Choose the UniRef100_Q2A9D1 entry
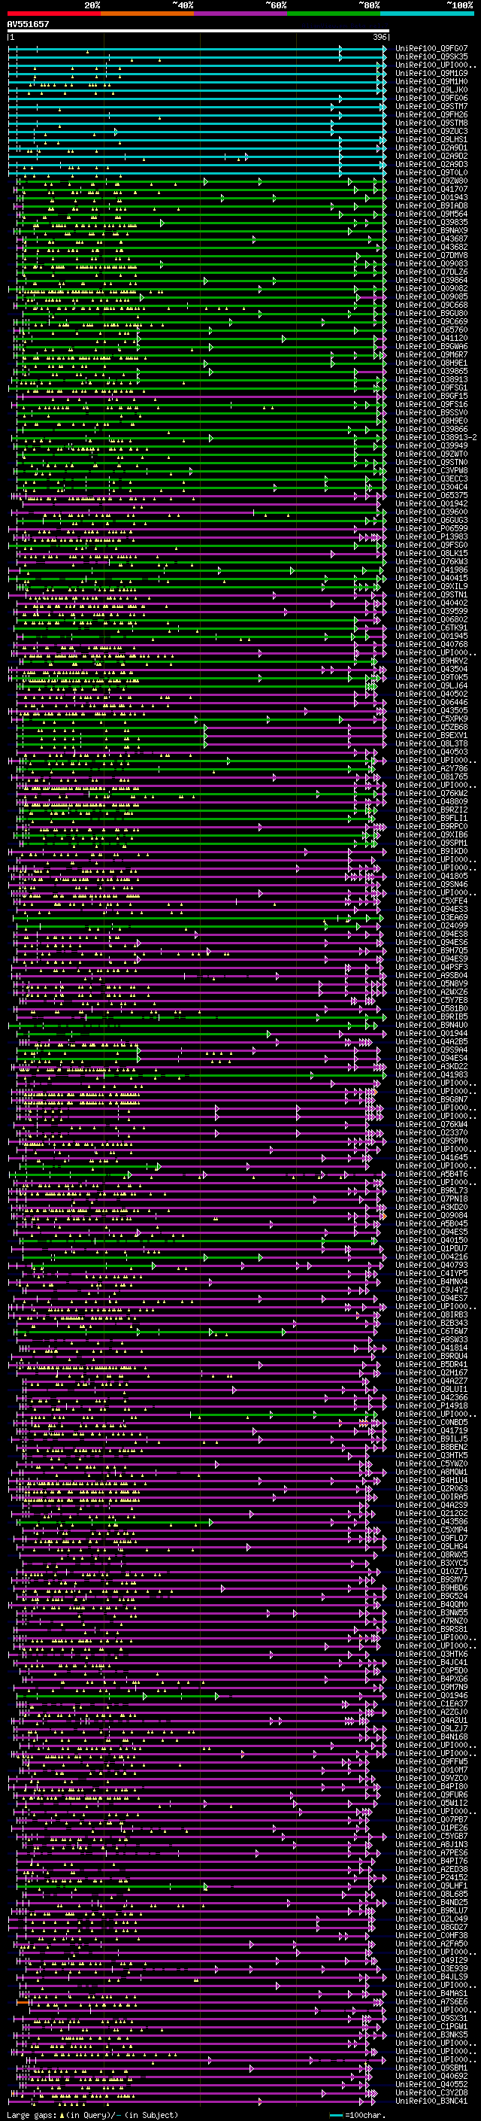The image size is (481, 2121). click(x=431, y=147)
